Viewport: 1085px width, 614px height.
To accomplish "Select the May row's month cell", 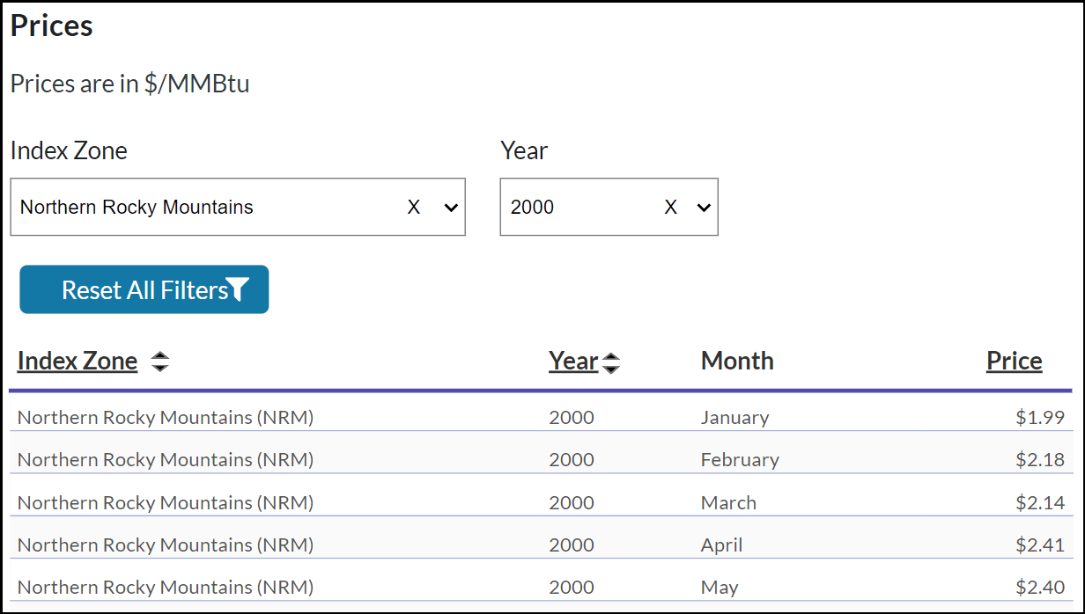I will (720, 588).
